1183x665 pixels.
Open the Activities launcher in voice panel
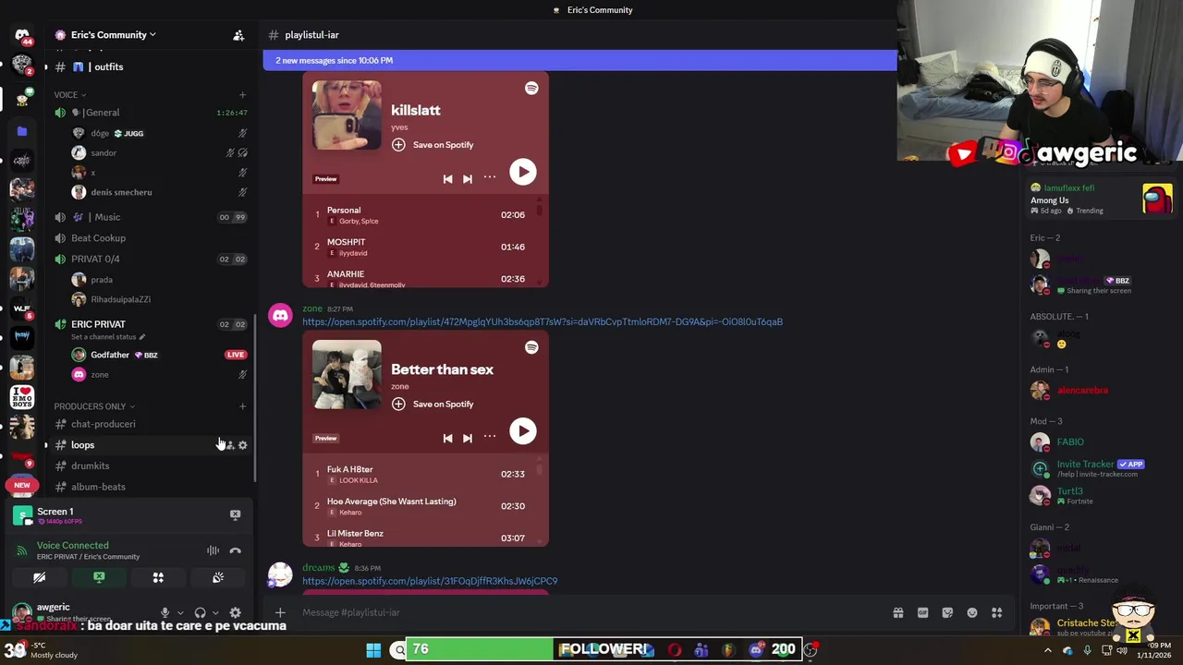158,577
